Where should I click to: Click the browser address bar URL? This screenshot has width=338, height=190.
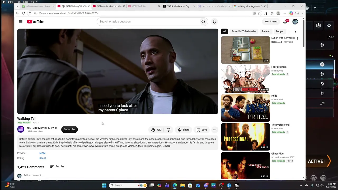pyautogui.click(x=65, y=13)
